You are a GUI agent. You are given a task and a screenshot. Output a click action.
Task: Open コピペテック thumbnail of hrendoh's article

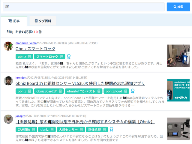click(178, 90)
